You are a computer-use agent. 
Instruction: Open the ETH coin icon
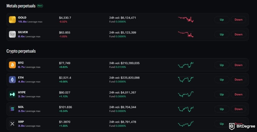(12, 79)
